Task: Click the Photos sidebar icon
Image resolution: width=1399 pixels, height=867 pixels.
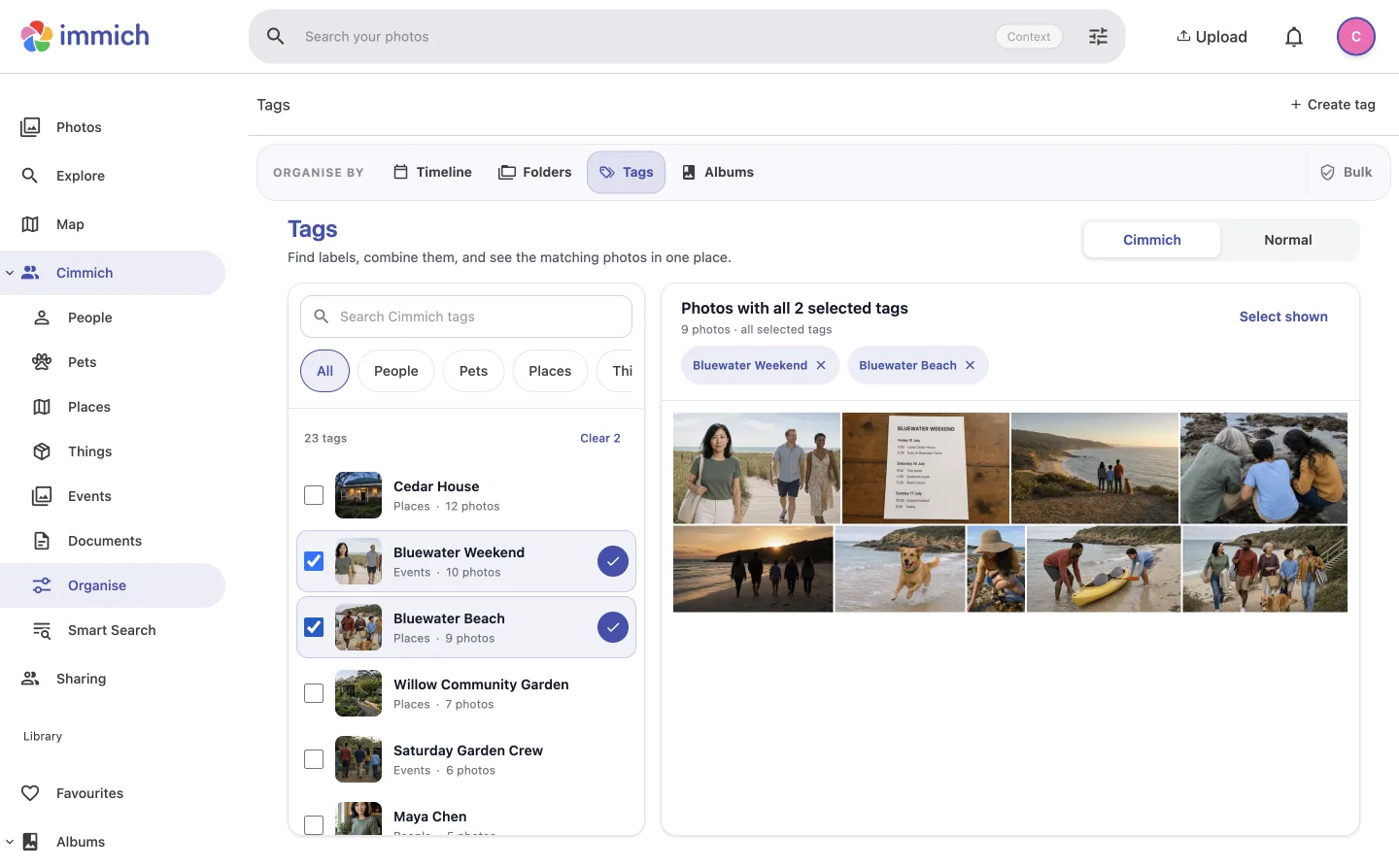Action: [x=30, y=127]
